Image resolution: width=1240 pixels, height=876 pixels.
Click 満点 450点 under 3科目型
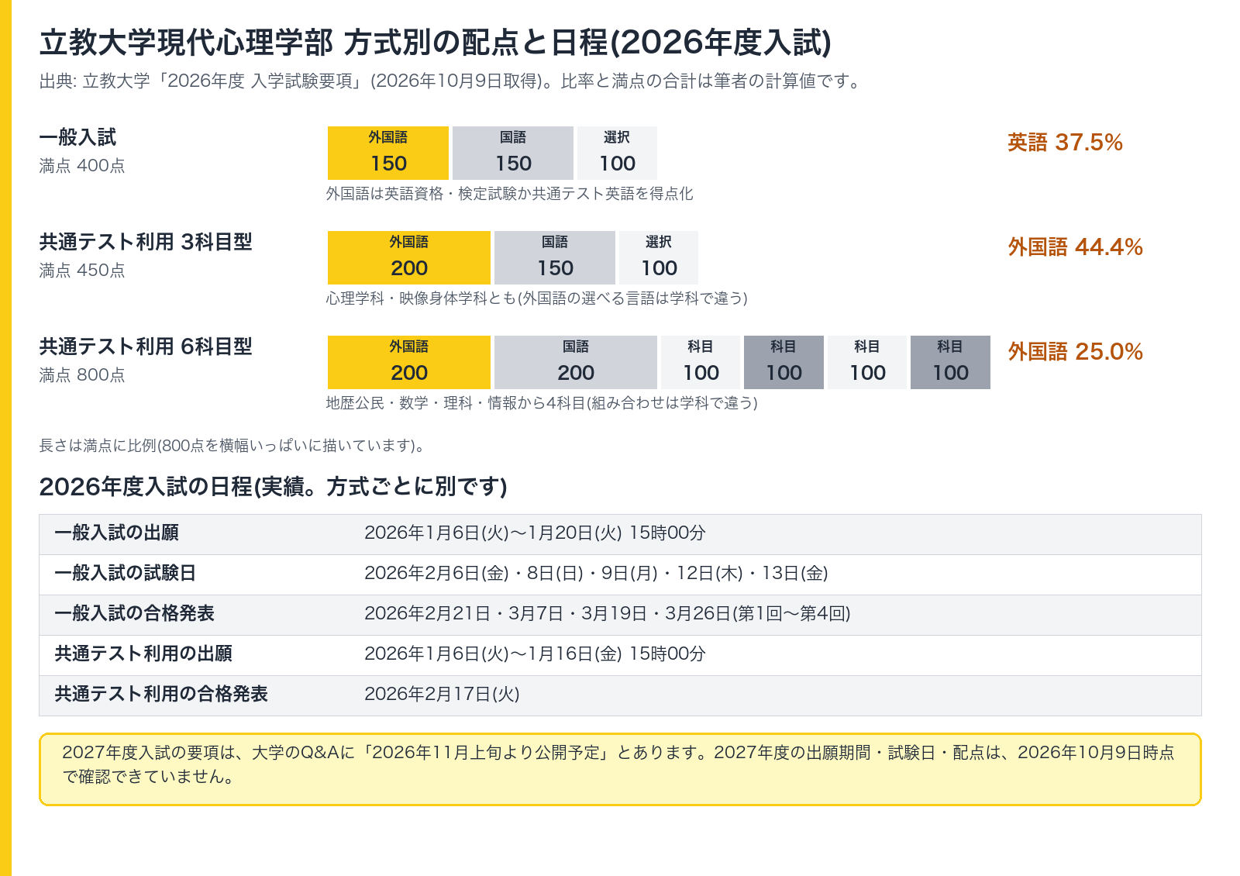pos(82,271)
